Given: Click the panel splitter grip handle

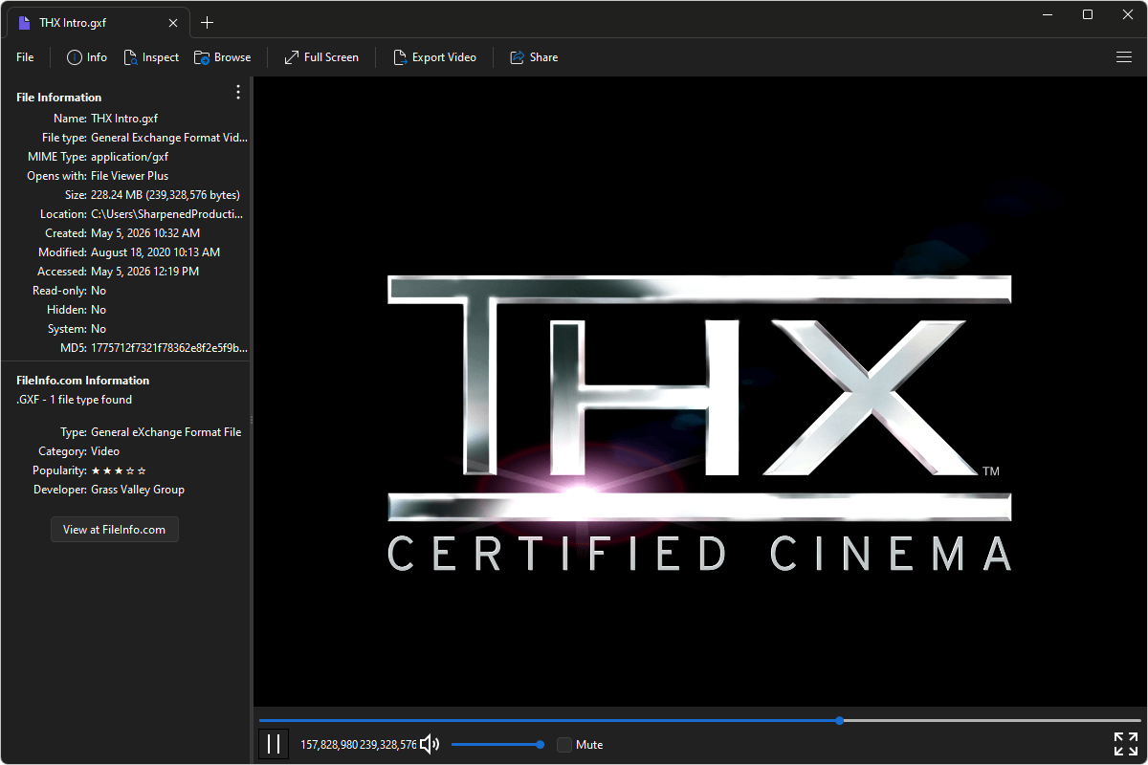Looking at the screenshot, I should tap(252, 420).
